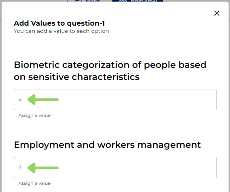Click the green arrow pointing at value 3
The image size is (230, 192).
coord(43,167)
